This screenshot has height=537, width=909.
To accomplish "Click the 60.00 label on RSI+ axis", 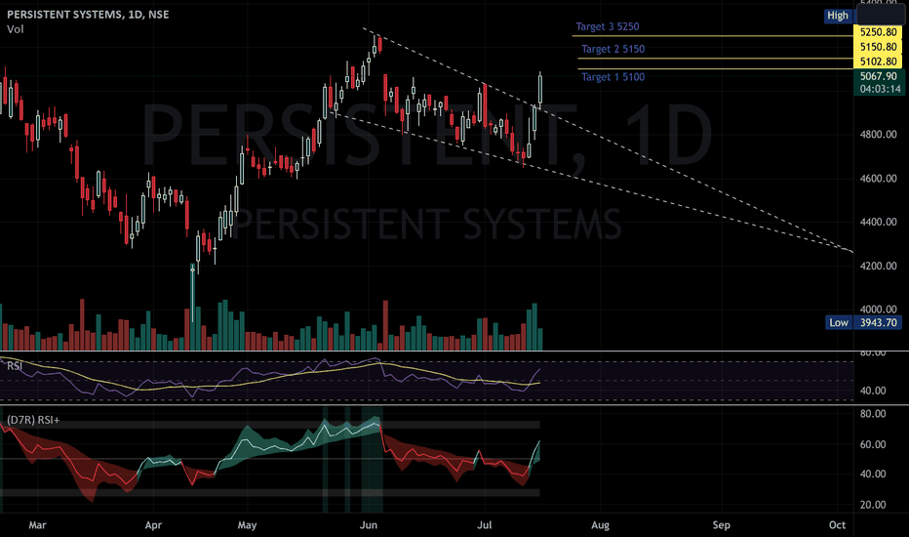I will click(873, 444).
